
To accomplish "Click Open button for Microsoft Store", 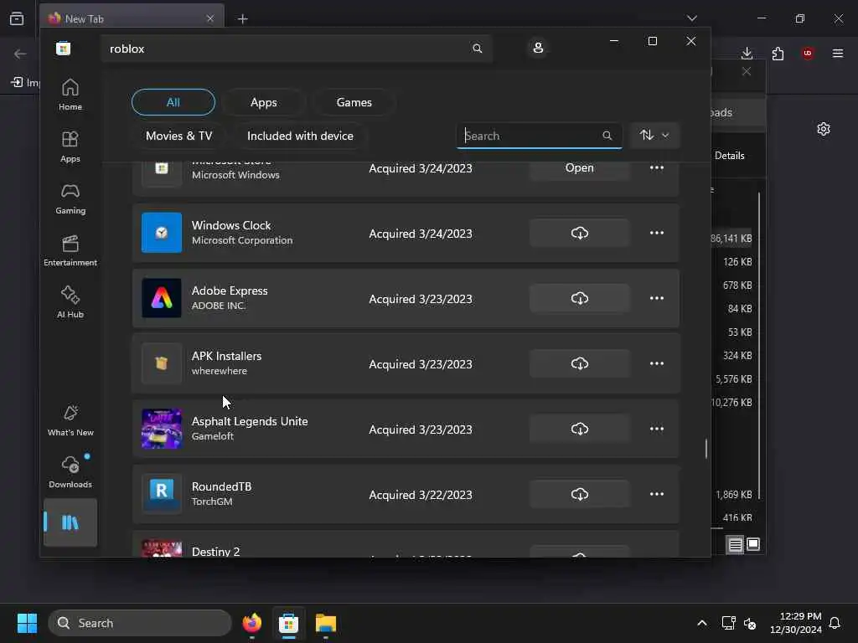I will [580, 167].
